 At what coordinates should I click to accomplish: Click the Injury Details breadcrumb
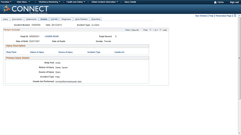click(x=130, y=2)
